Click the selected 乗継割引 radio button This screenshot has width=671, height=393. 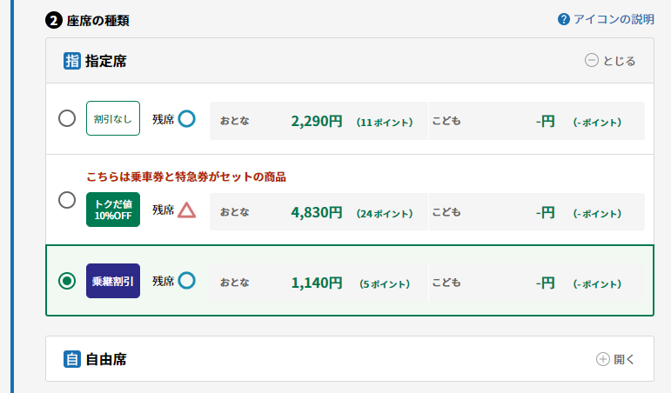pyautogui.click(x=67, y=281)
